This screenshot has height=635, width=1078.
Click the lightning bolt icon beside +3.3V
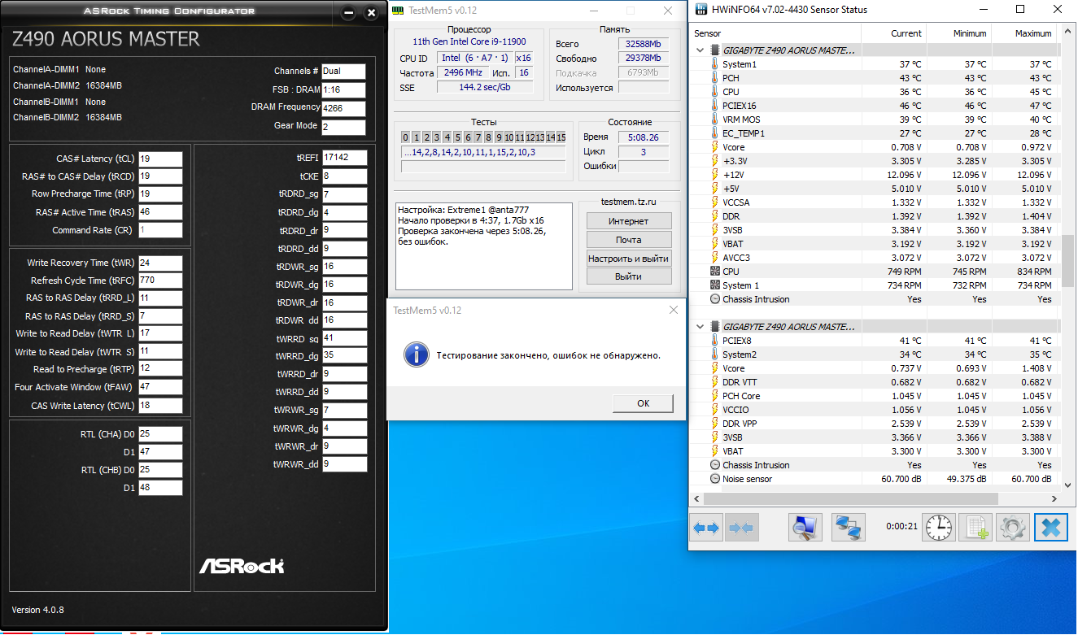(x=714, y=161)
